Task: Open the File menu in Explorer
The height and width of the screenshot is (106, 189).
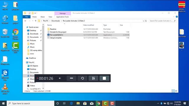Action: click(27, 17)
